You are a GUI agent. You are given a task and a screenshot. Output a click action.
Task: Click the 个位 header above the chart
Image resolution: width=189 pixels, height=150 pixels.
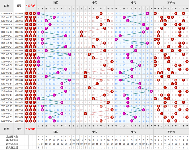[x=134, y=3]
